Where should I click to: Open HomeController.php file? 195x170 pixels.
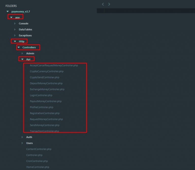[38, 167]
